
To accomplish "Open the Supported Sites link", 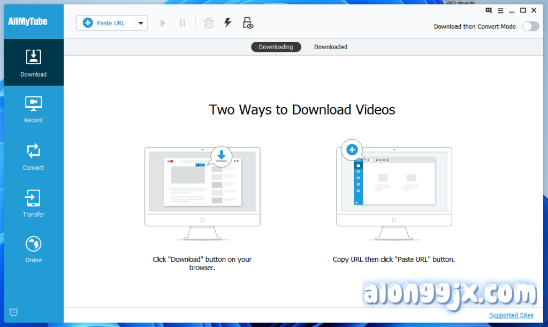I will 511,315.
